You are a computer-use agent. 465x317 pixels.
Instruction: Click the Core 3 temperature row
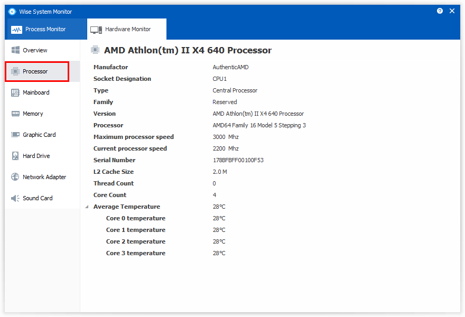136,253
